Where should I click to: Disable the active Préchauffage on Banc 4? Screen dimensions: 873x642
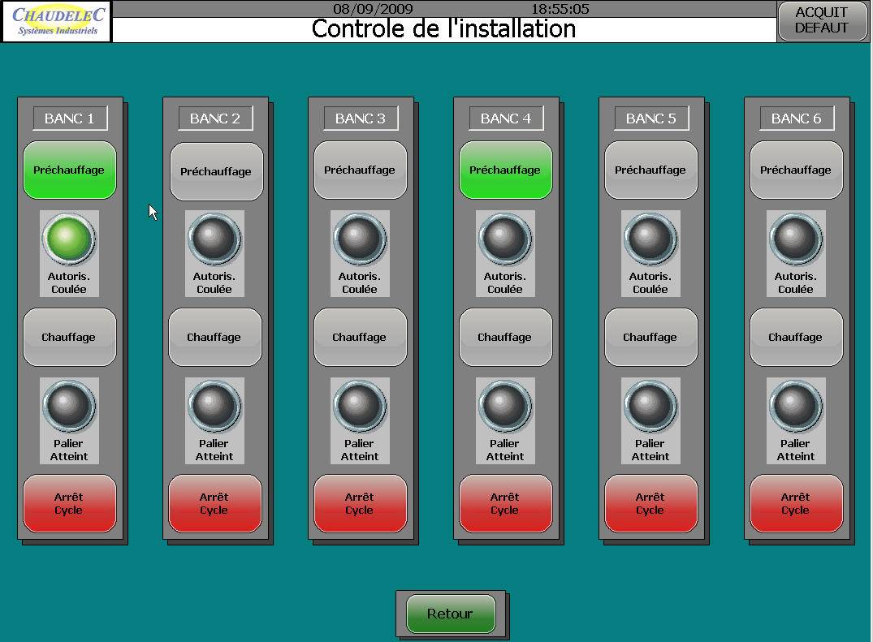[x=505, y=170]
